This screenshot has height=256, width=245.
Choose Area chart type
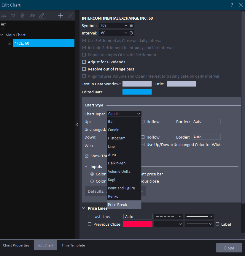124,155
